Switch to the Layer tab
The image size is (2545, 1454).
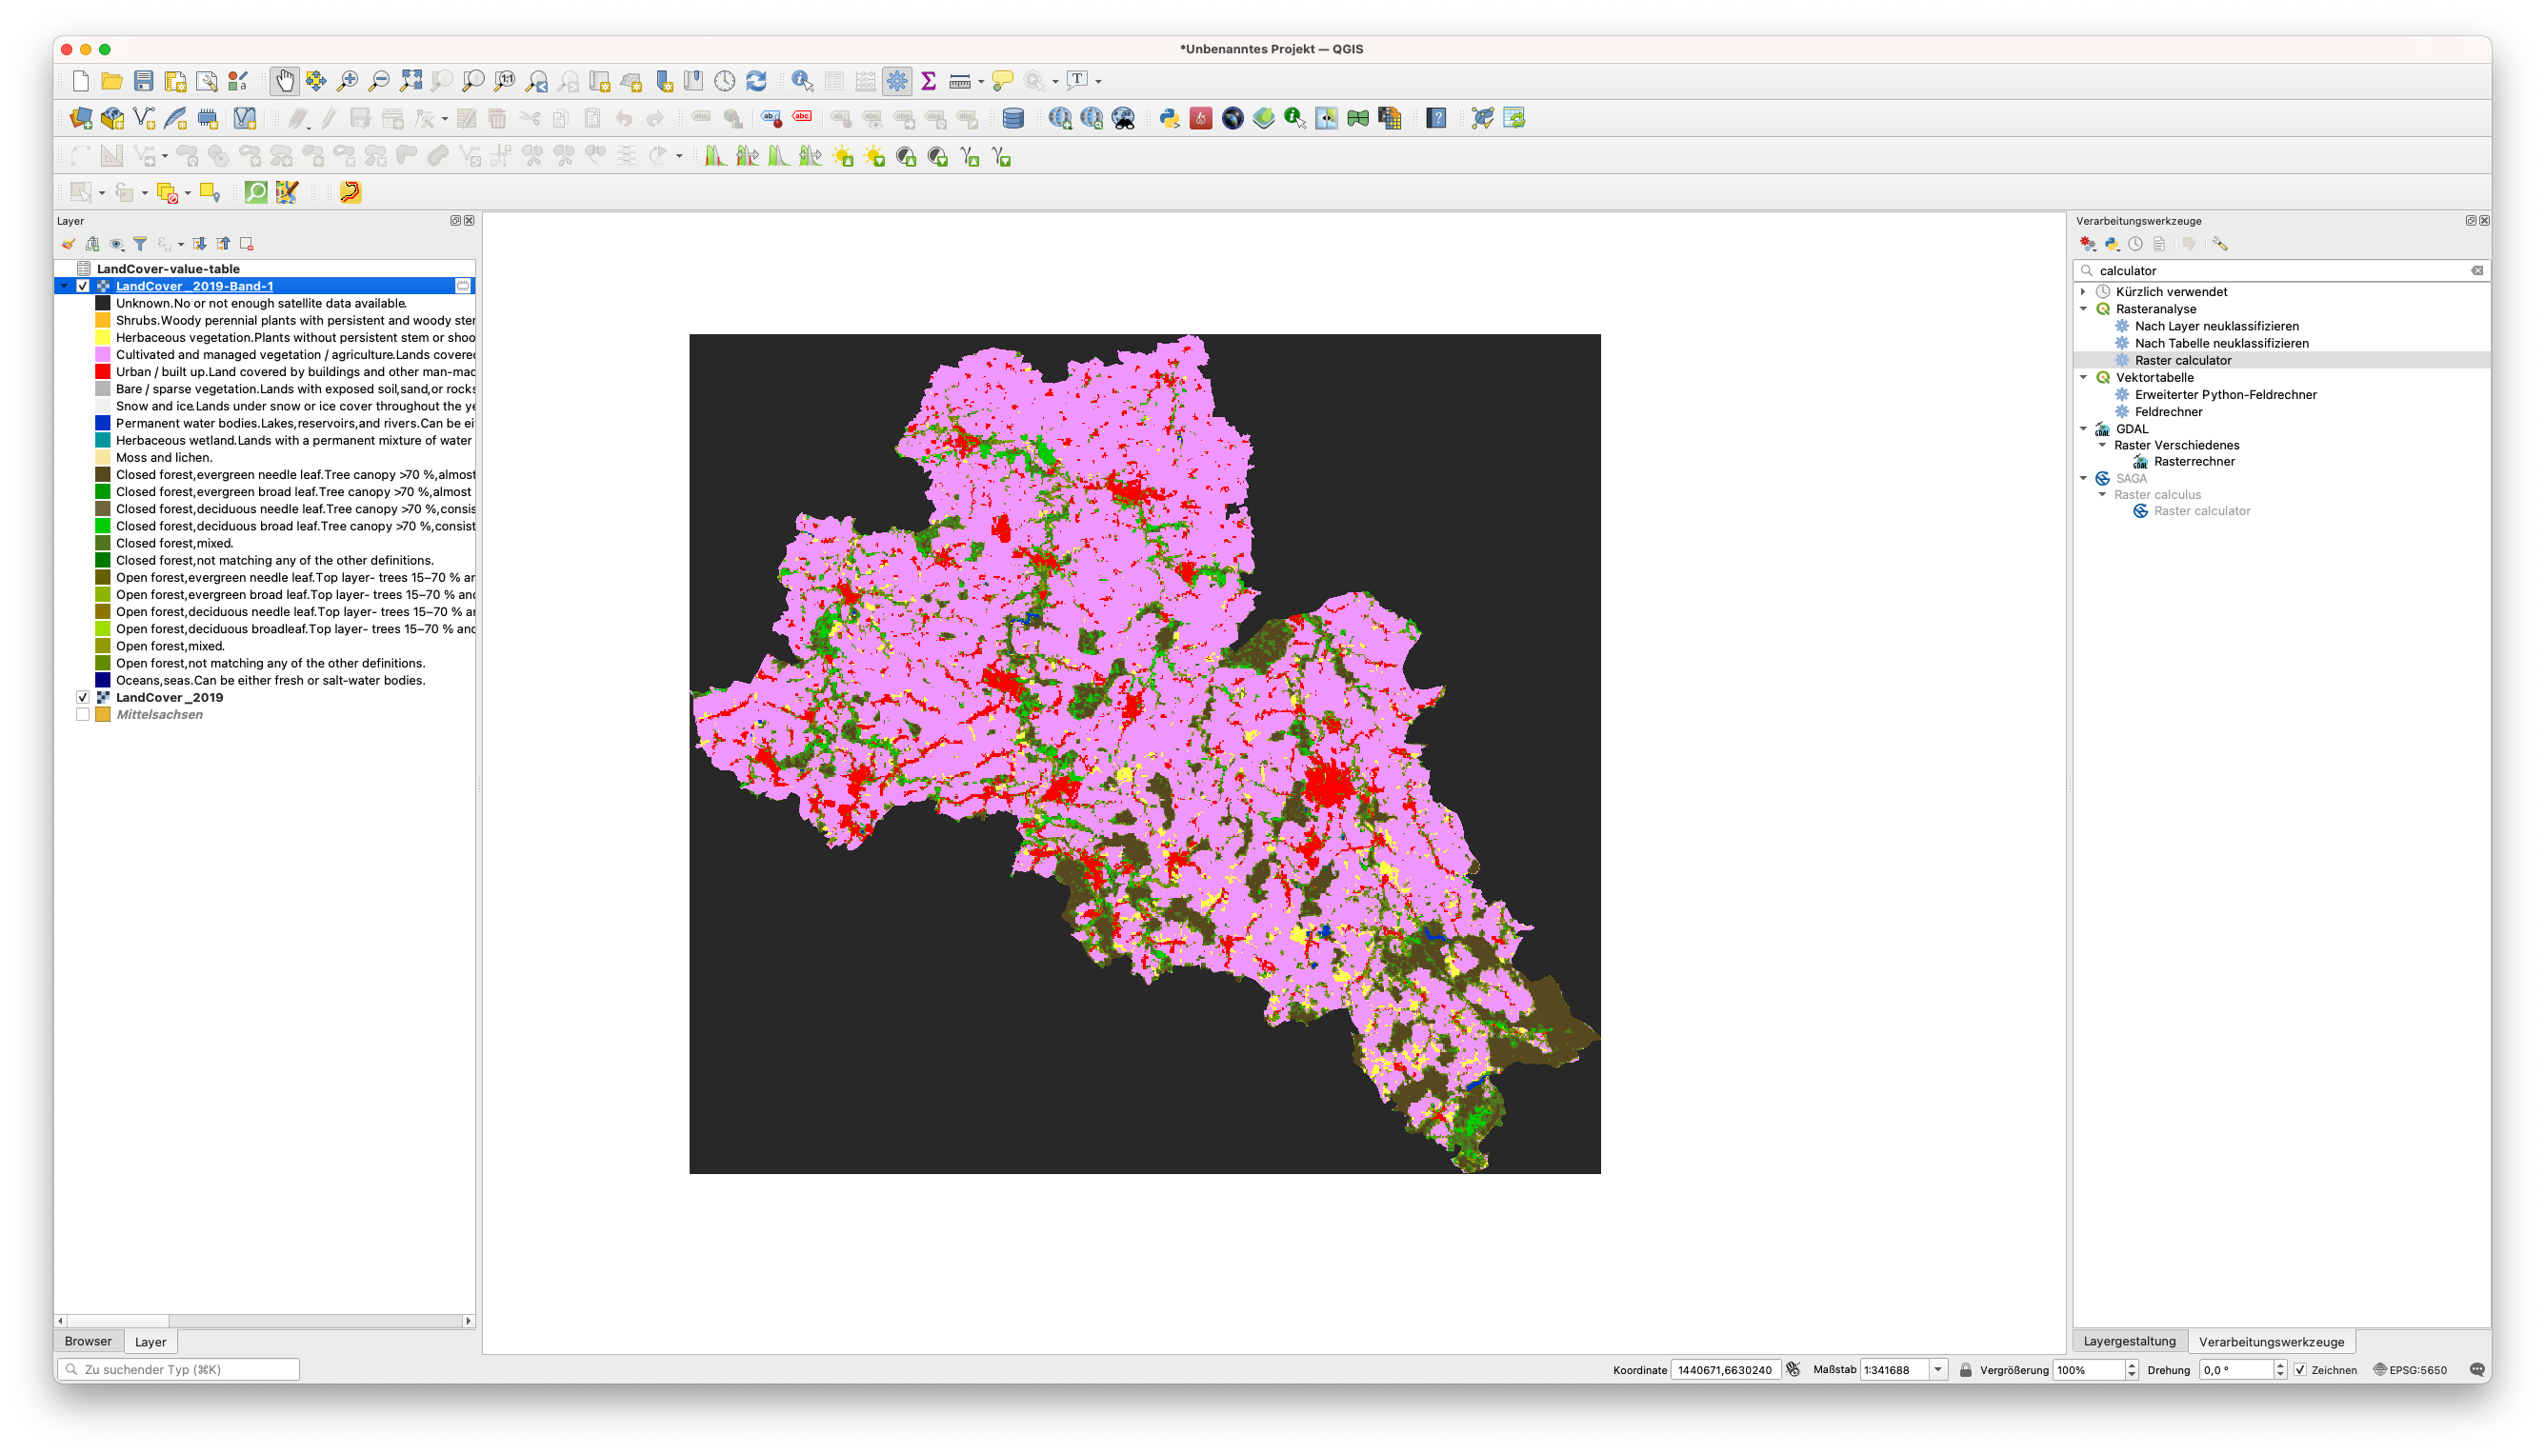(150, 1343)
